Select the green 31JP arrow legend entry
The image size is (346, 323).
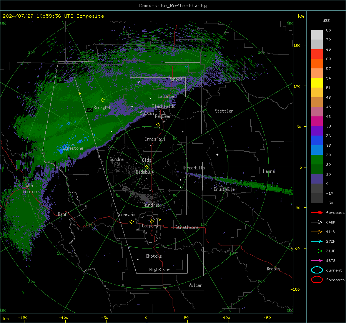coord(317,251)
